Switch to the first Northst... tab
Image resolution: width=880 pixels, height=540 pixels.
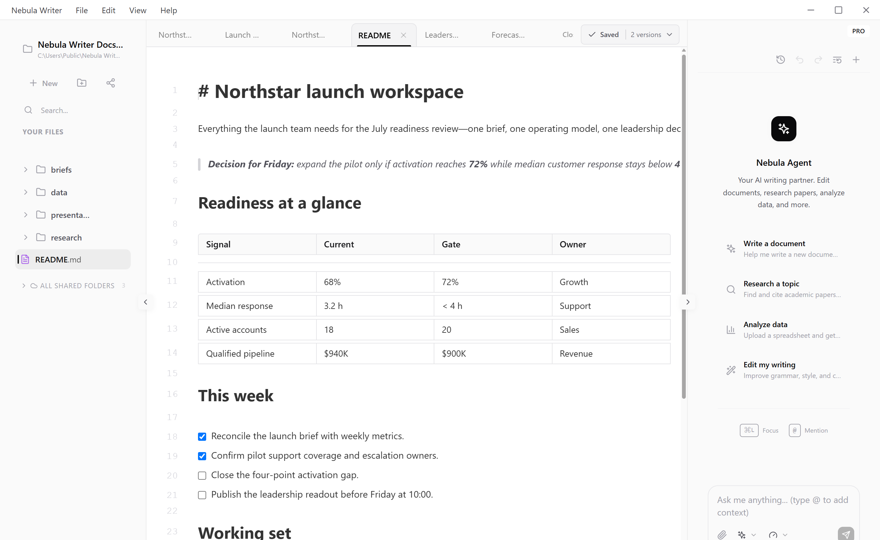click(175, 35)
